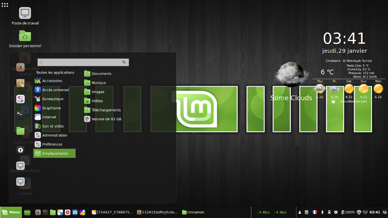Open the Son et vidéo category

54,126
